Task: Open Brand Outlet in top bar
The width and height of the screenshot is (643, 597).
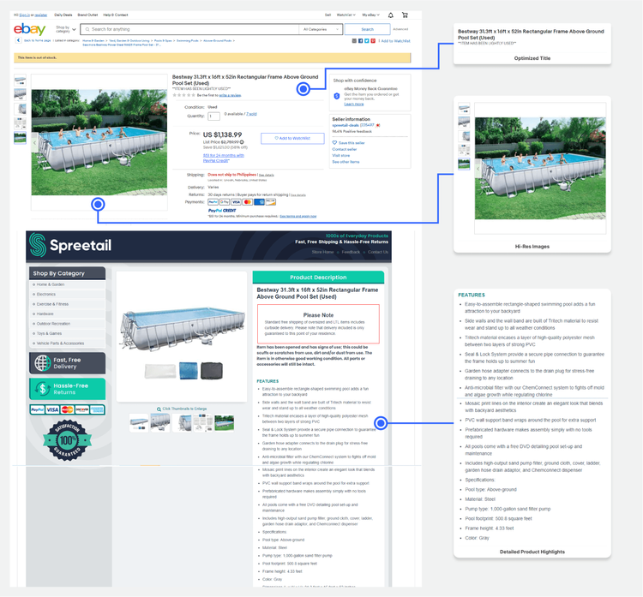Action: pyautogui.click(x=87, y=15)
